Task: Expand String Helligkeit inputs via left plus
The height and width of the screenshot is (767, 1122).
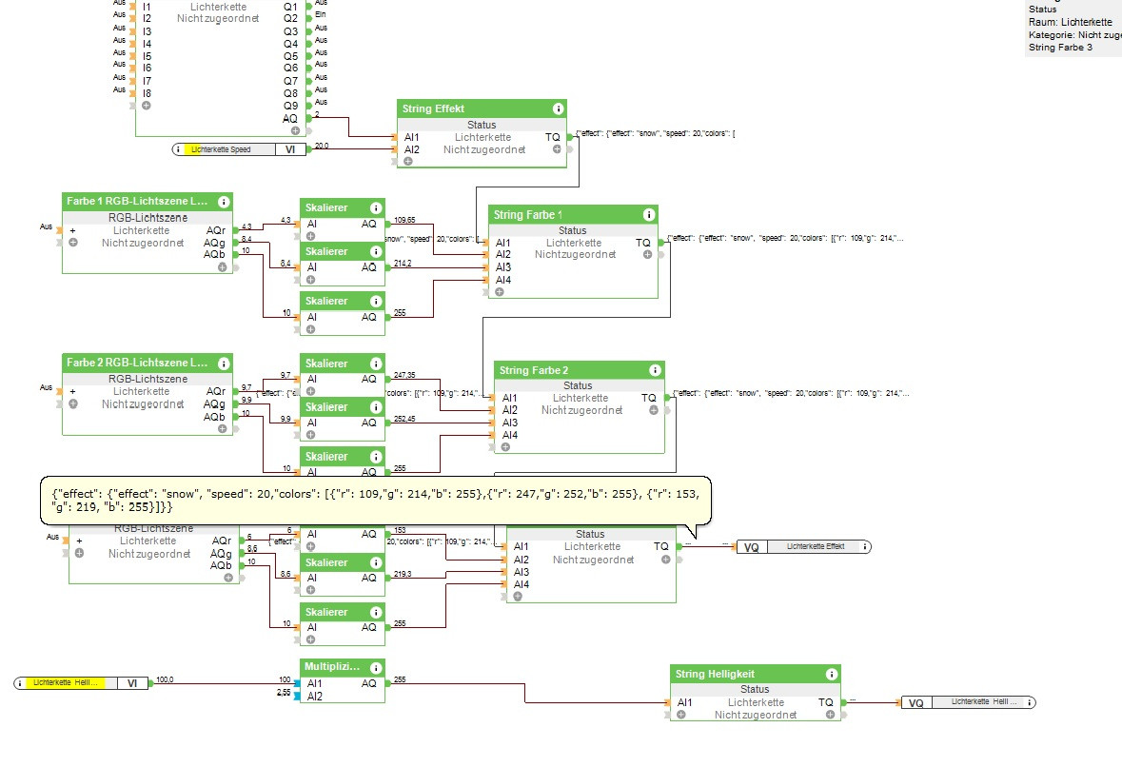Action: [681, 715]
